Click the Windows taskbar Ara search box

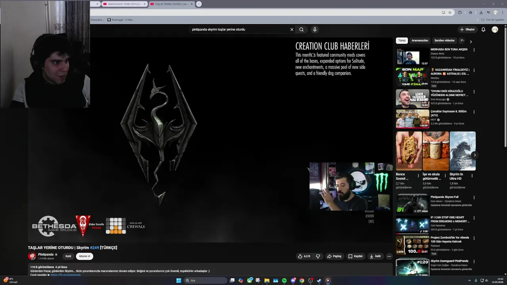coord(205,281)
